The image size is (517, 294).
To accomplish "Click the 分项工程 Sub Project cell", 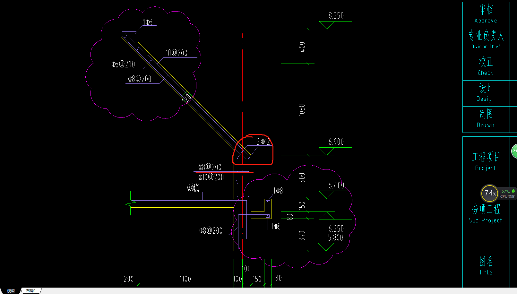I will 486,215.
